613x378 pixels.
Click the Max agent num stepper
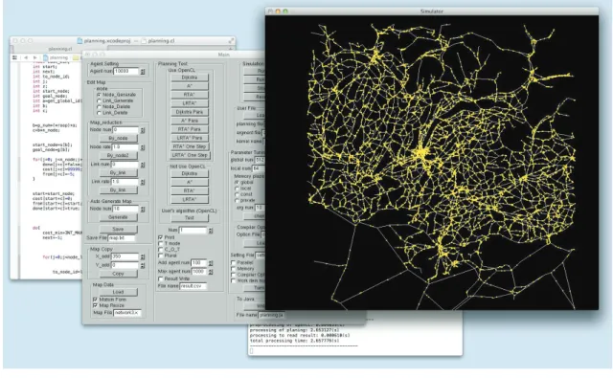click(211, 272)
